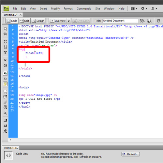Click the 'float:left;' code line
Viewport: 163px width, 163px height.
click(x=34, y=53)
